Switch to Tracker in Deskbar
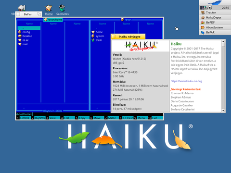Image resolution: width=231 pixels, height=173 pixels. pos(215,12)
